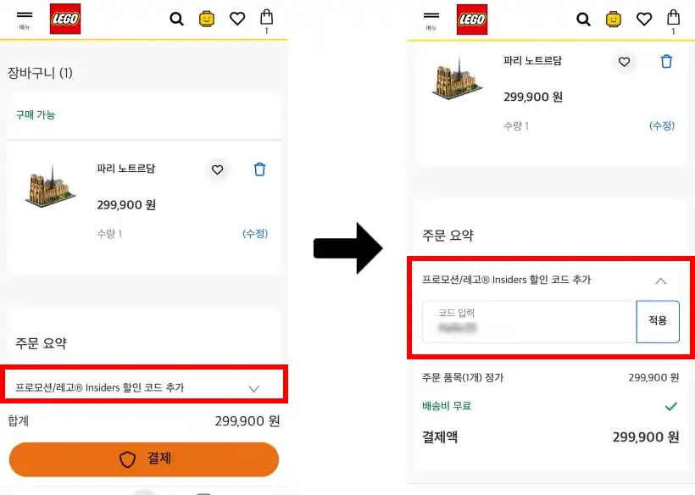695x495 pixels.
Task: Open the hamburger menu on the right screen
Action: (x=431, y=18)
